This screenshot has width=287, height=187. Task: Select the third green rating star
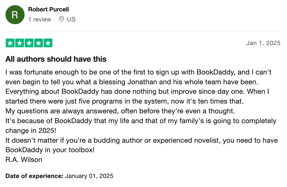(x=29, y=43)
